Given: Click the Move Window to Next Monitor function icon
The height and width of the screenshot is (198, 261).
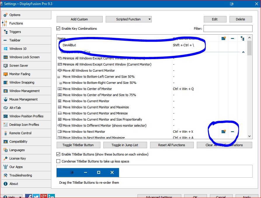Looking at the screenshot, I should (x=60, y=132).
